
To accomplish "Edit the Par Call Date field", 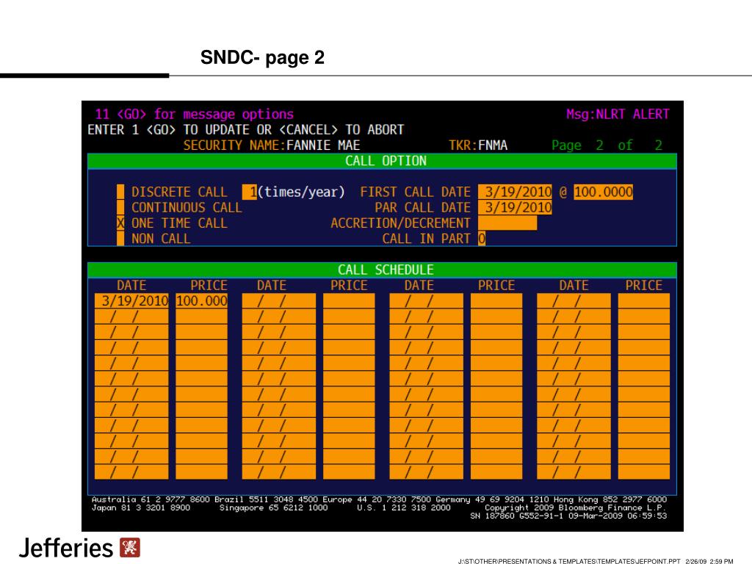I will pos(515,208).
